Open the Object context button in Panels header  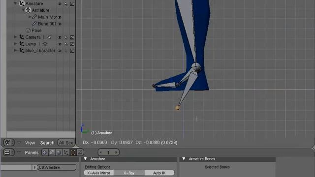[66, 152]
